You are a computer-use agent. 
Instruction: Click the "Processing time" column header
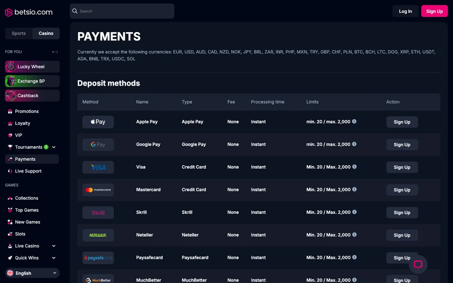tap(268, 102)
